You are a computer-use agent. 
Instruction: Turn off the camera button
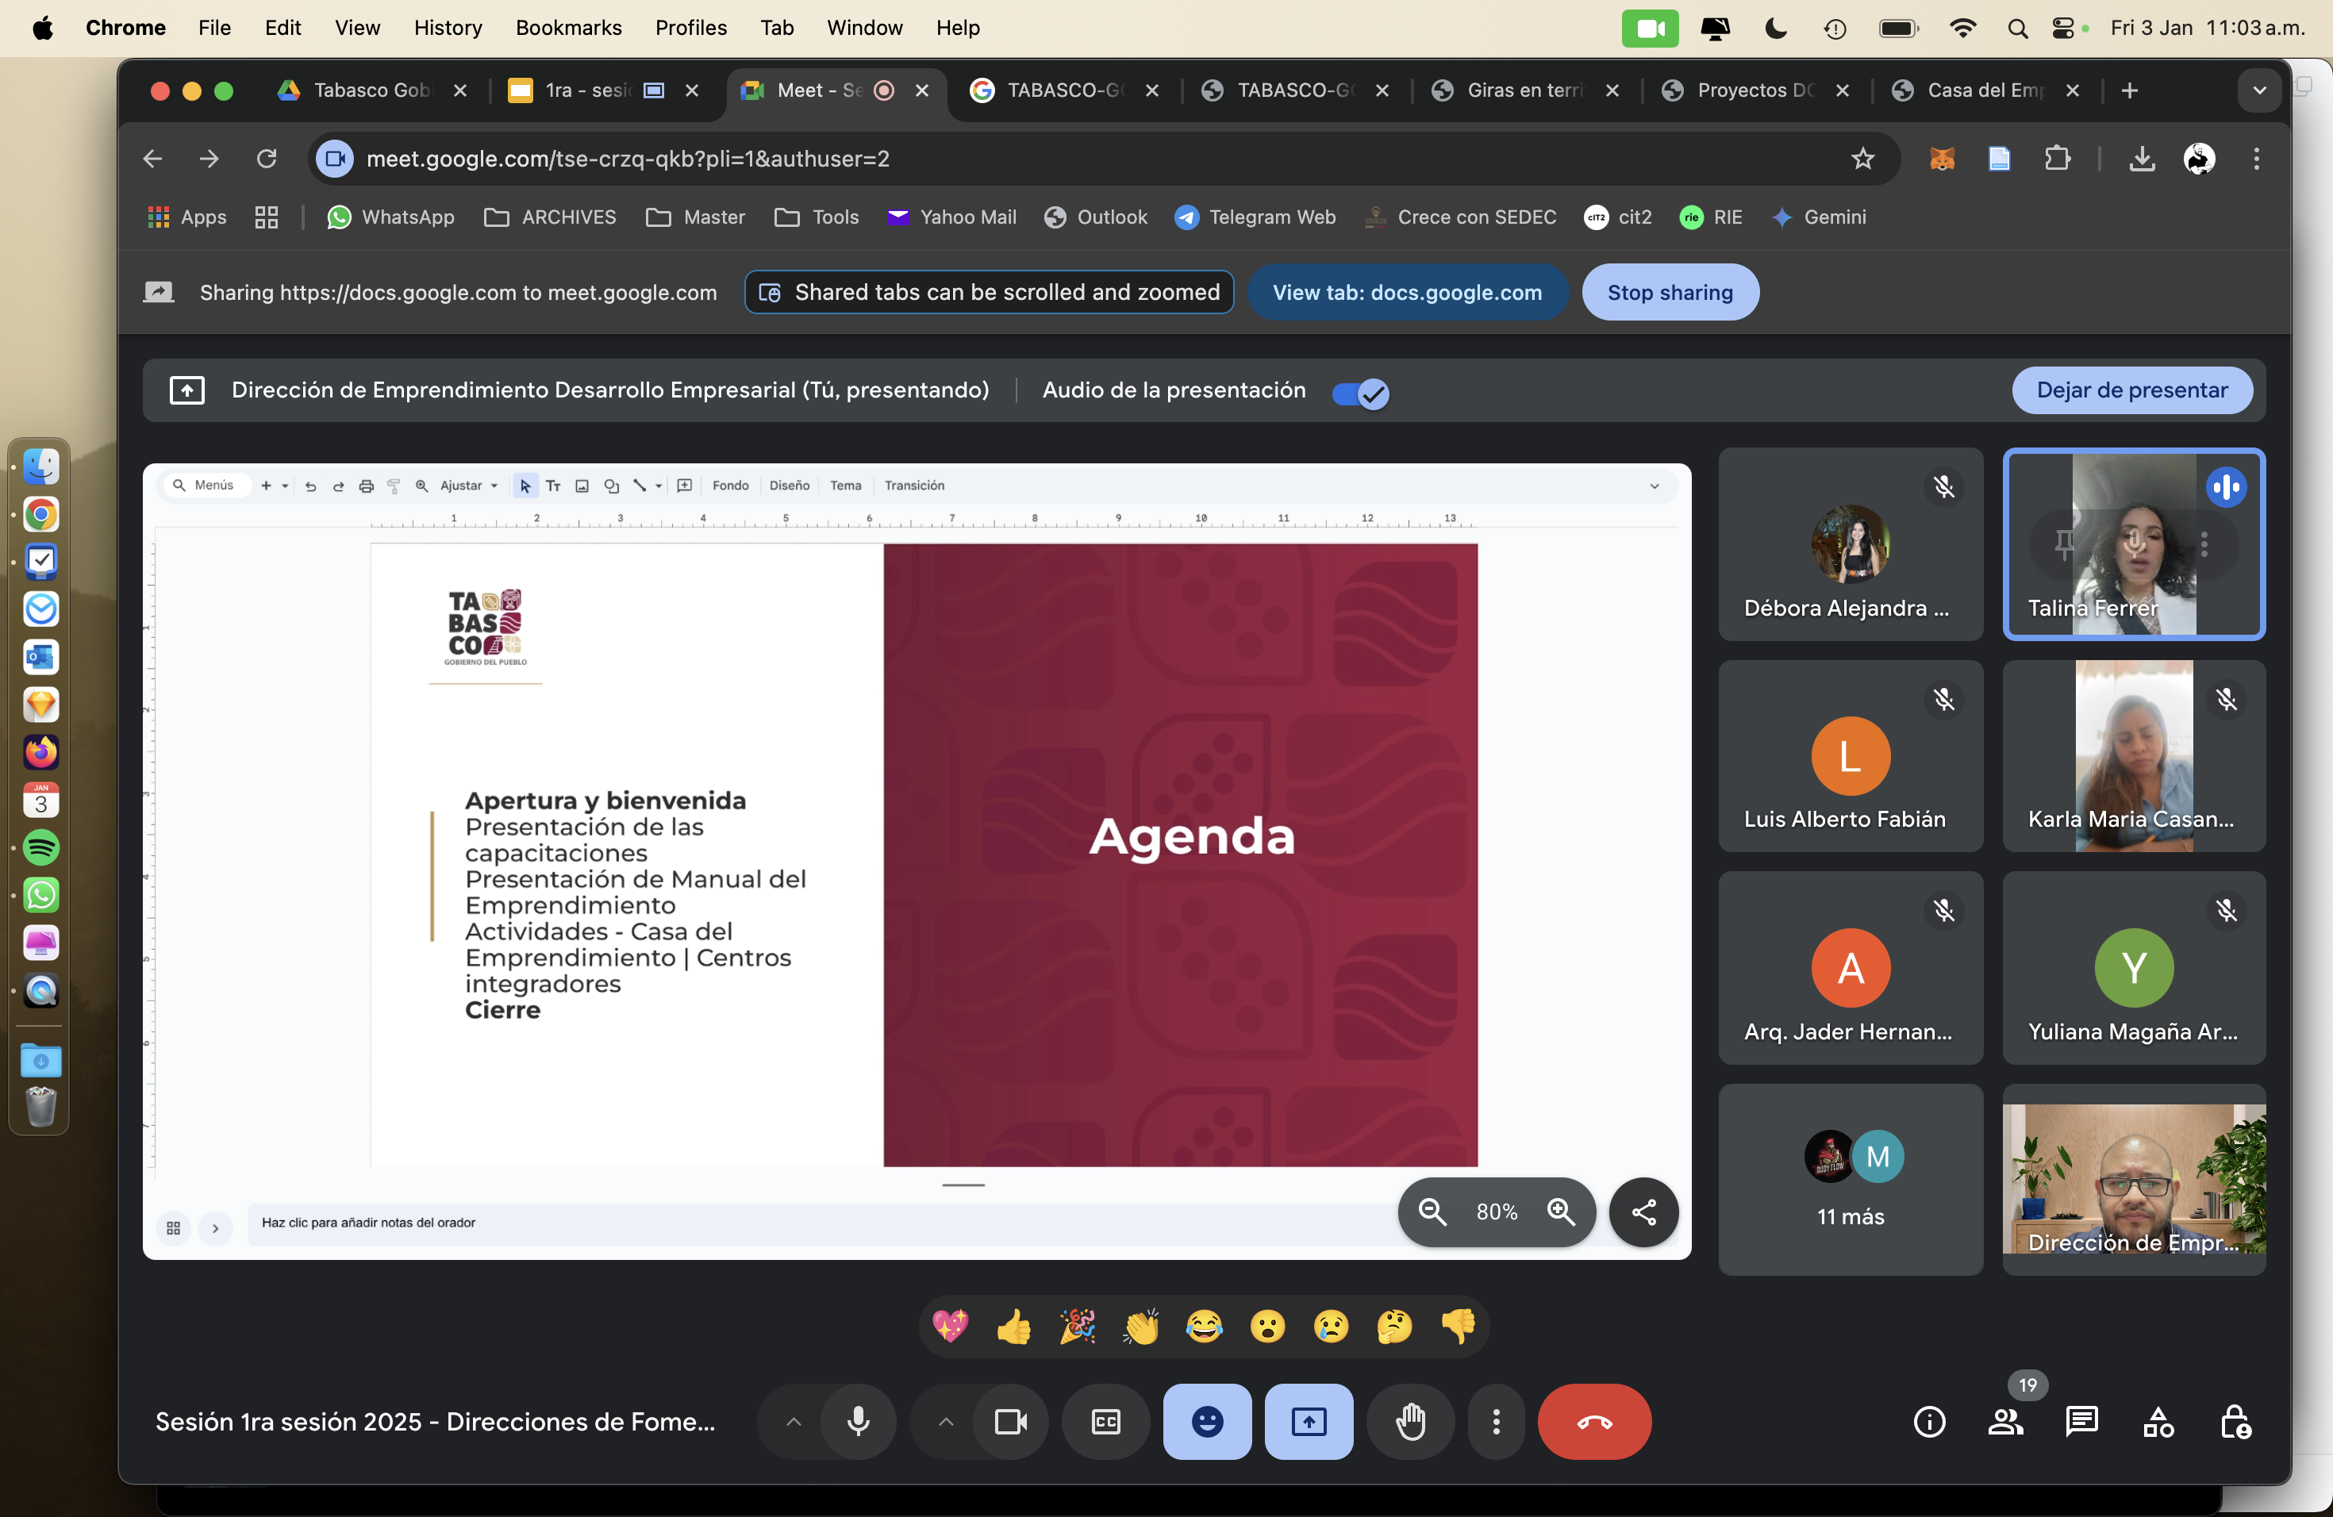(1011, 1421)
